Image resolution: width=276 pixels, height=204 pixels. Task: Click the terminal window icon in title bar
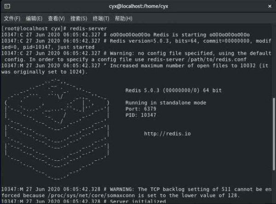(x=7, y=6)
